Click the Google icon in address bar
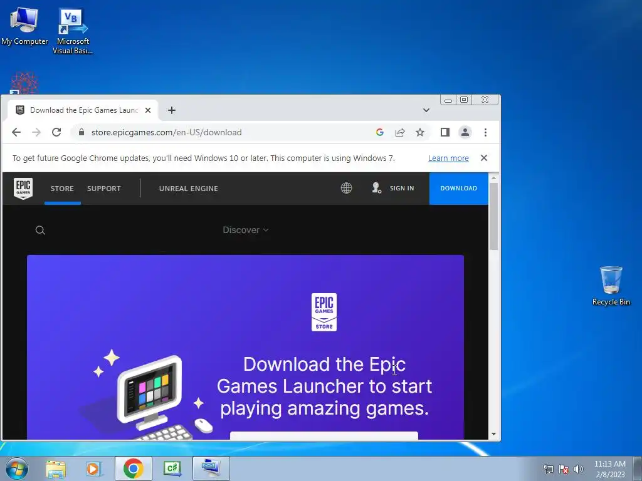642x481 pixels. 379,132
